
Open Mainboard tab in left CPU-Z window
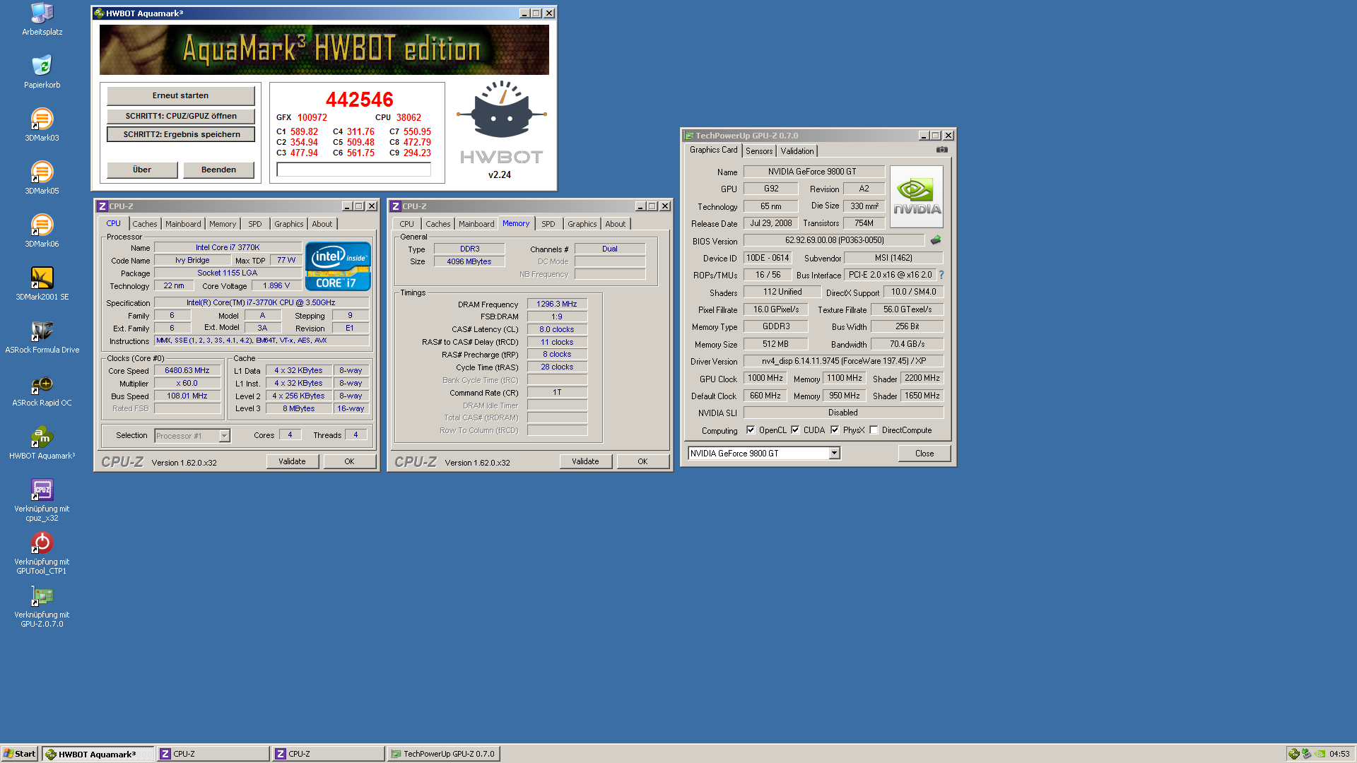pos(183,224)
